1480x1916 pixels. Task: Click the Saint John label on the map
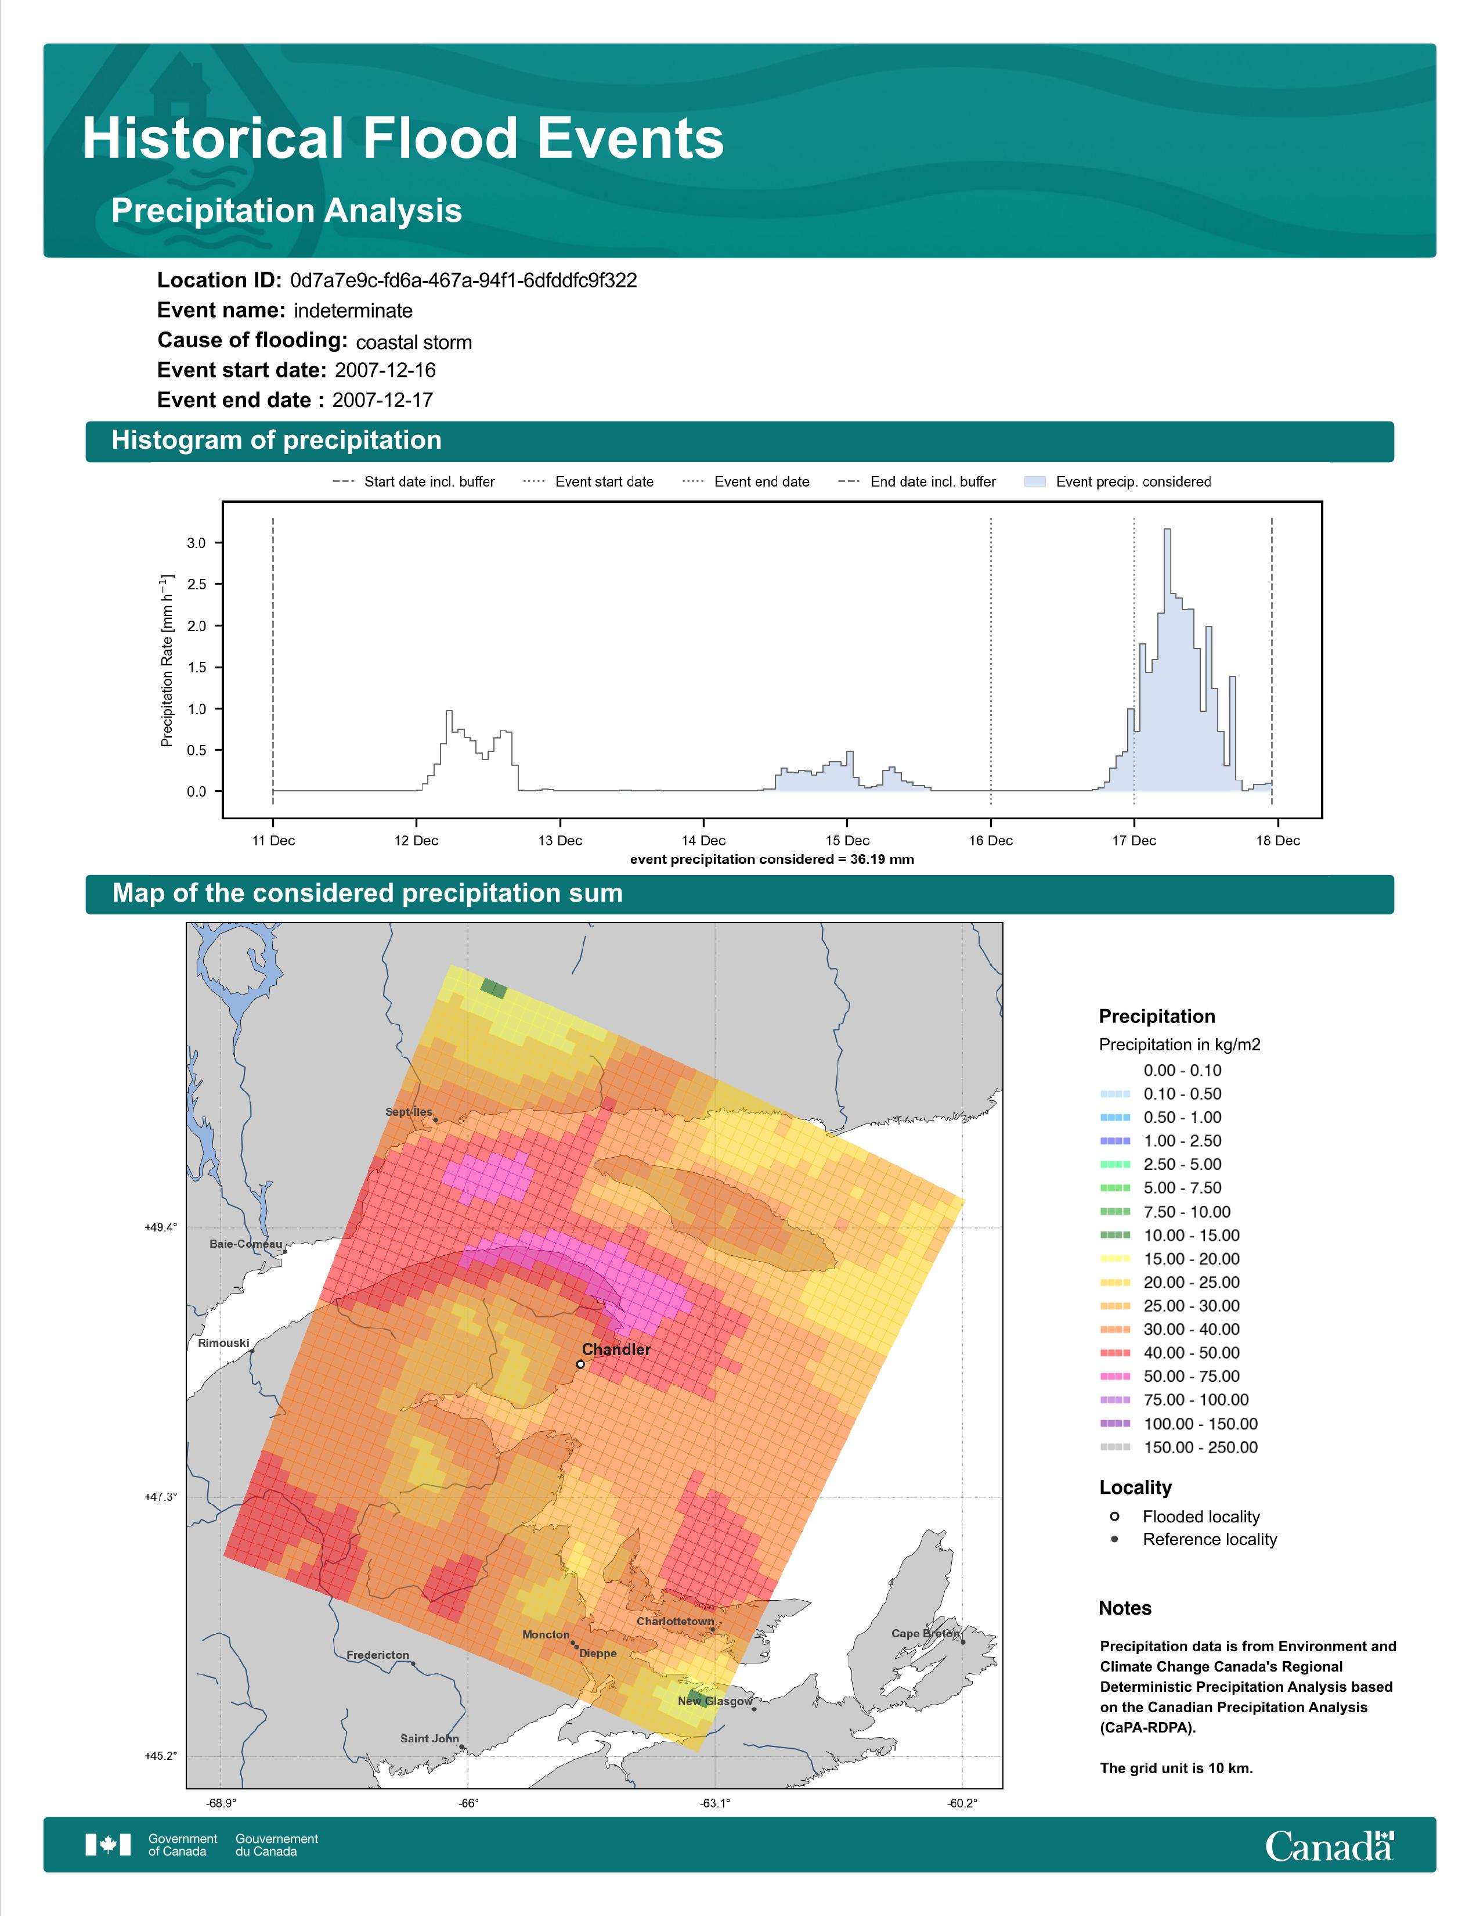[429, 1739]
